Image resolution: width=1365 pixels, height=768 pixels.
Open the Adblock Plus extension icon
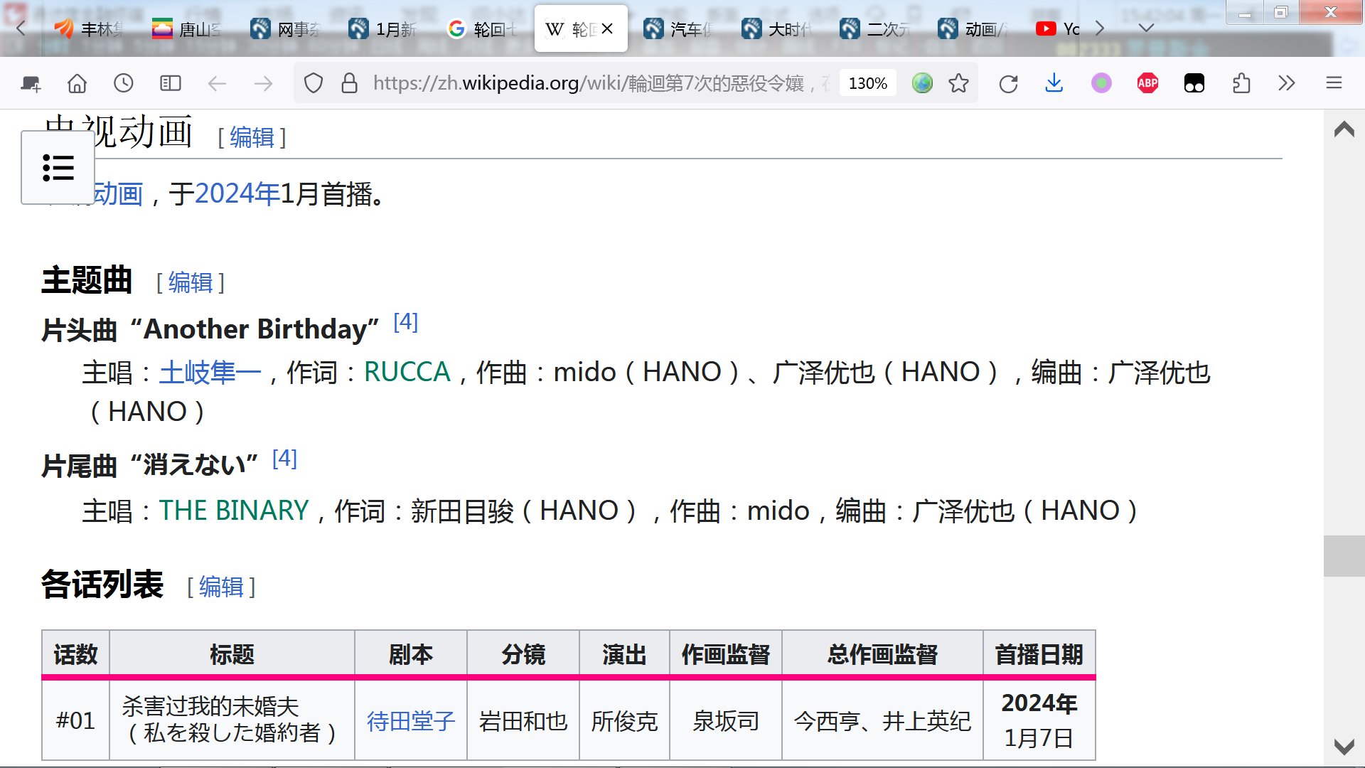tap(1147, 82)
